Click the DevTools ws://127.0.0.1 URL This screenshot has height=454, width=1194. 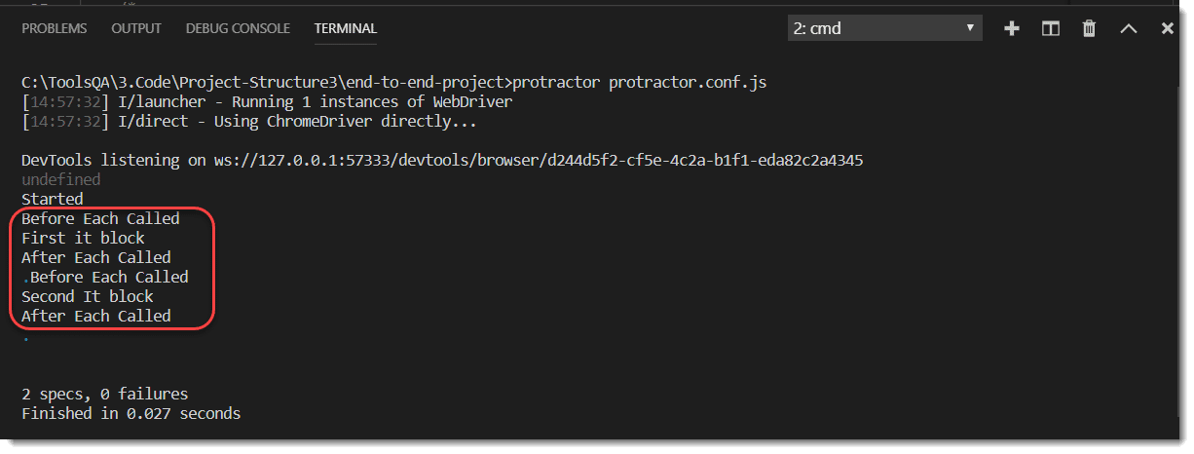click(x=539, y=160)
